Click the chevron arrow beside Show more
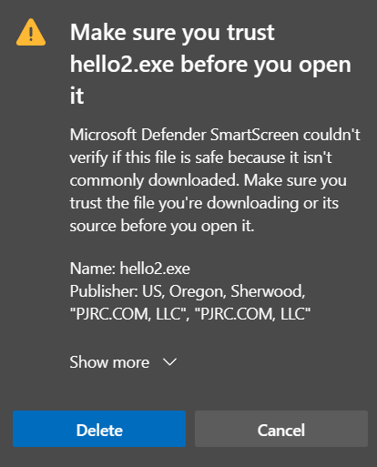Image resolution: width=377 pixels, height=467 pixels. tap(169, 362)
